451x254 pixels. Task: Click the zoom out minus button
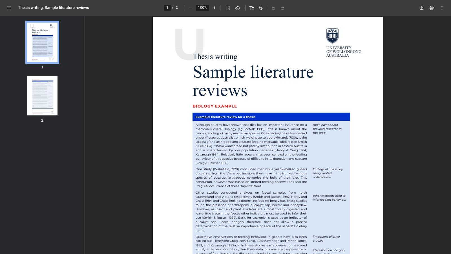point(191,8)
